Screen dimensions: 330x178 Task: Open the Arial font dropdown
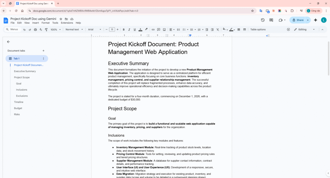[94, 30]
